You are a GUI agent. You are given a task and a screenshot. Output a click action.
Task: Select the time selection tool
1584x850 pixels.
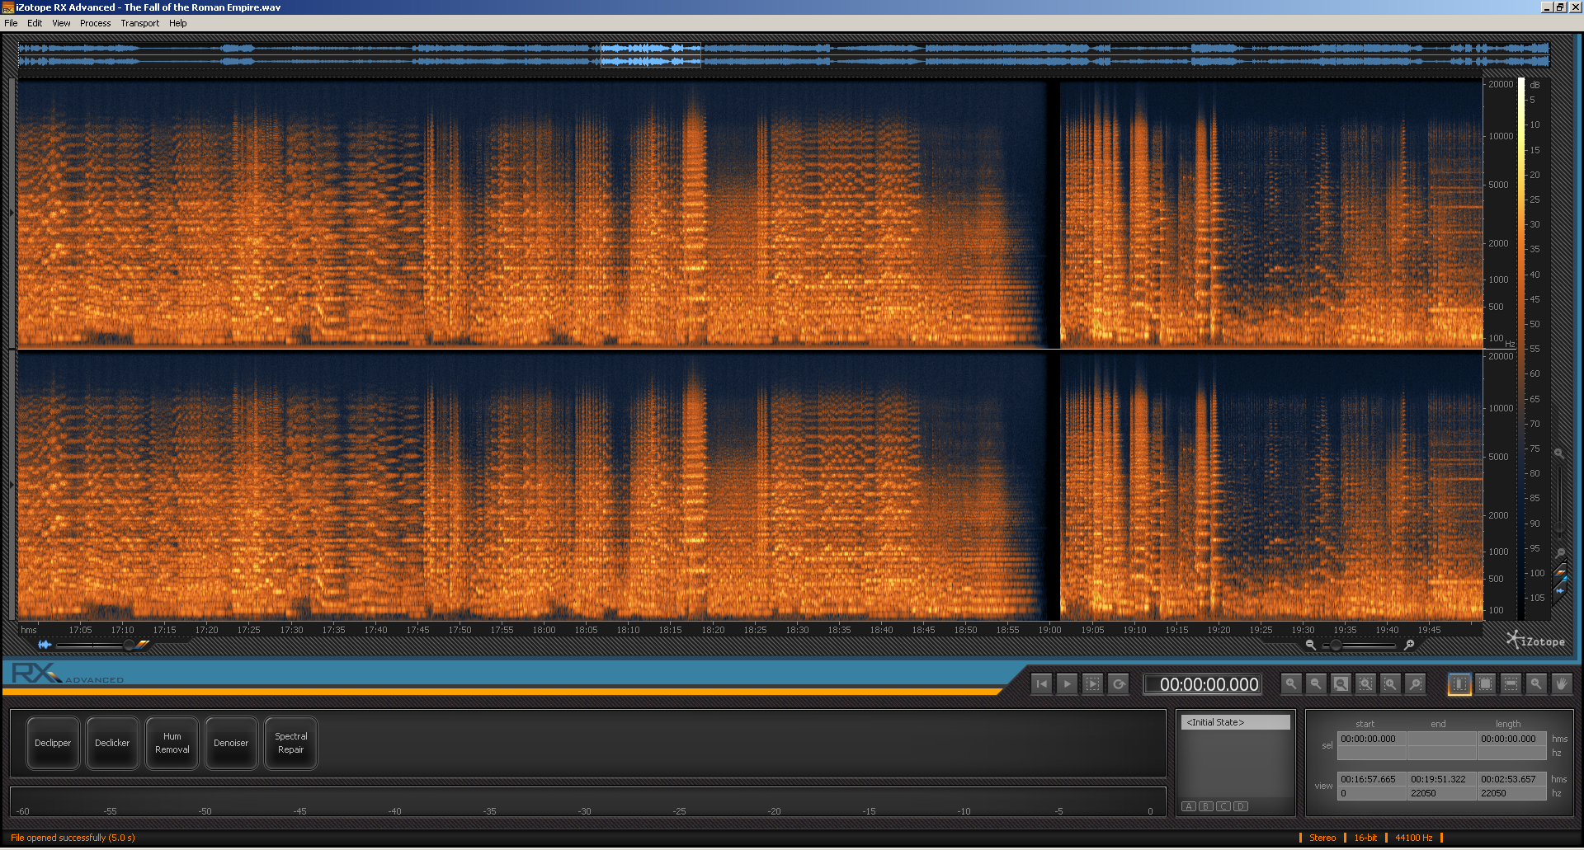(1459, 684)
